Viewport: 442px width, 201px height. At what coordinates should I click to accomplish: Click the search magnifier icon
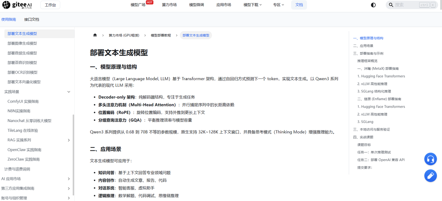[391, 5]
